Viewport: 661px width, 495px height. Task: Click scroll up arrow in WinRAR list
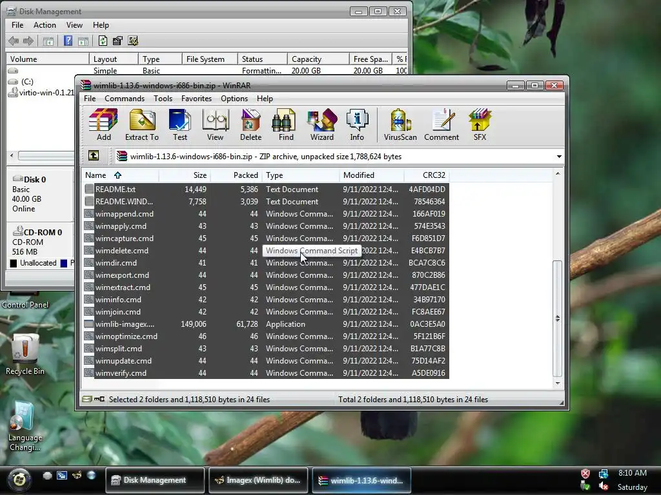pyautogui.click(x=557, y=173)
